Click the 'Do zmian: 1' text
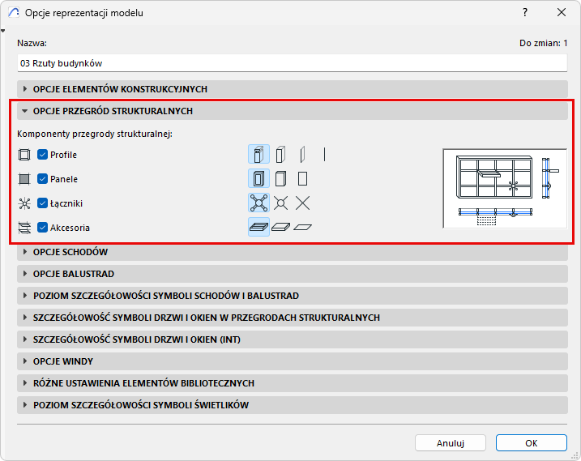Image resolution: width=581 pixels, height=461 pixels. tap(543, 43)
